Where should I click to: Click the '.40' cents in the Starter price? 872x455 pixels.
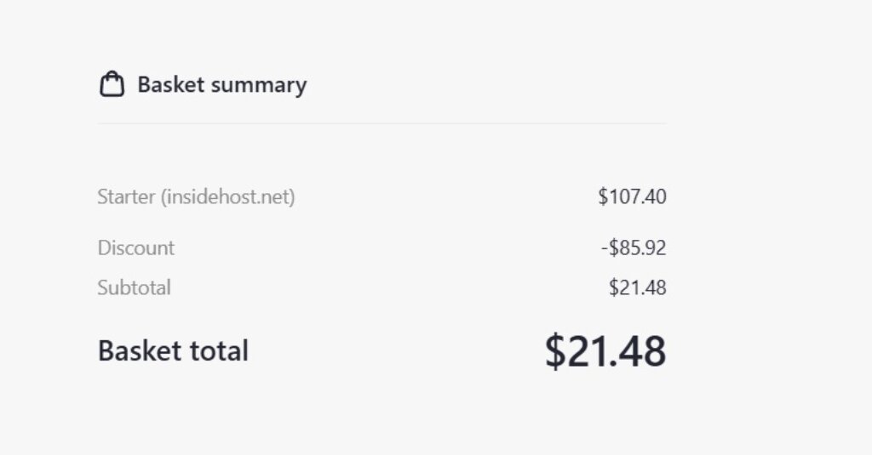click(x=653, y=197)
